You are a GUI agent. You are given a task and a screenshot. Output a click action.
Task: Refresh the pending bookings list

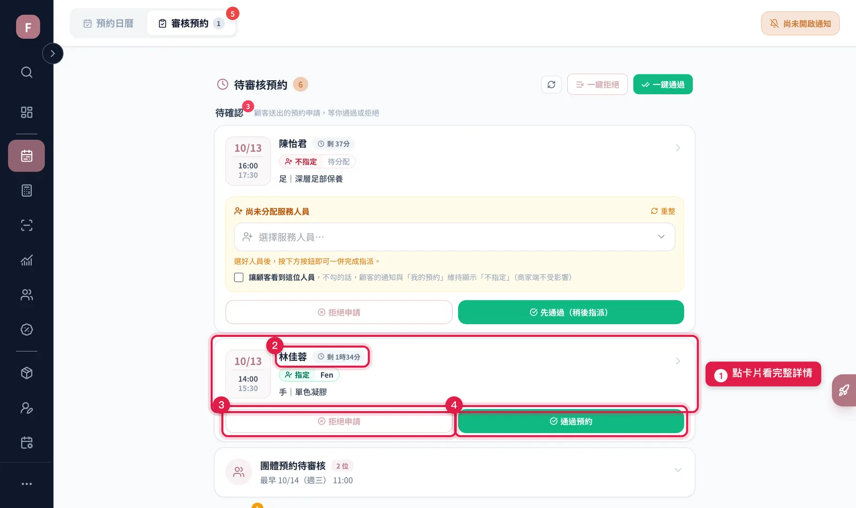click(x=551, y=84)
